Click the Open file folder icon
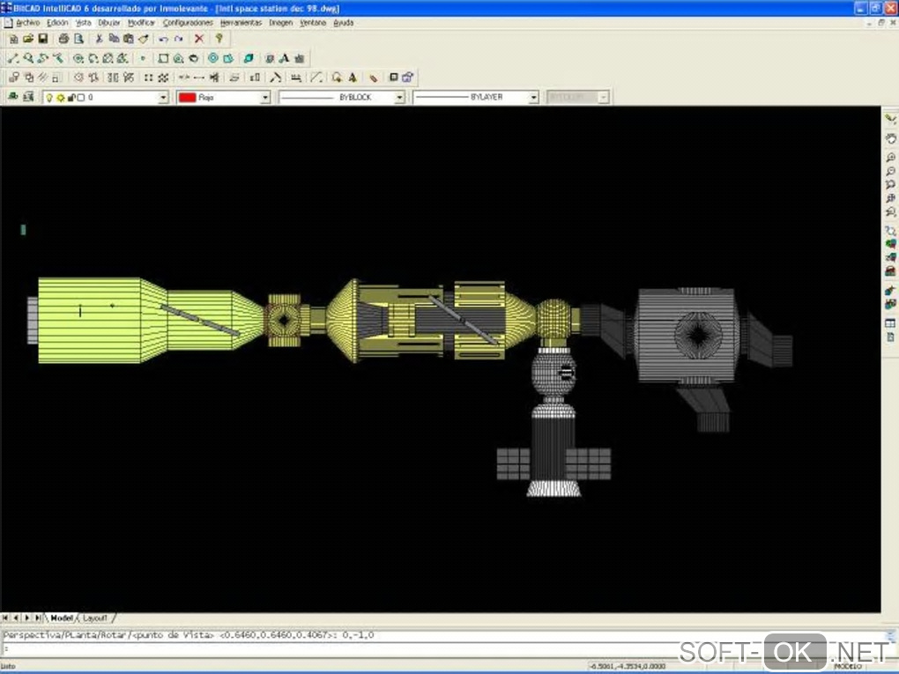Screen dimensions: 899x674 28,39
